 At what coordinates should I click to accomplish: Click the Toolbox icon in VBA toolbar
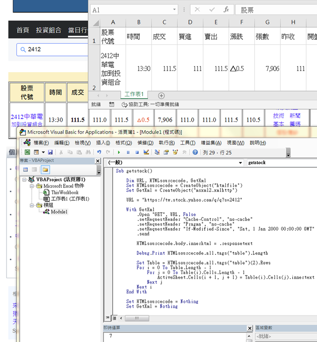tap(184, 152)
